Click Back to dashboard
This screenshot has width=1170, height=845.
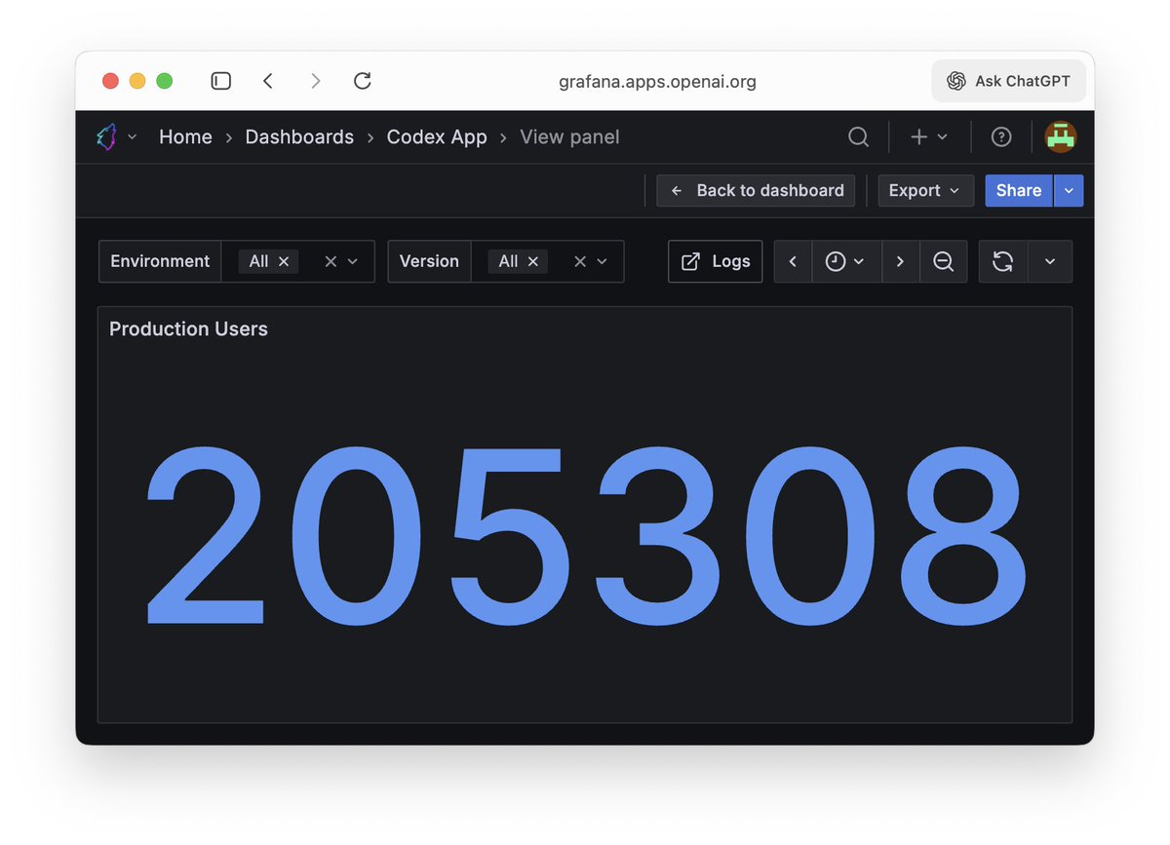click(755, 190)
